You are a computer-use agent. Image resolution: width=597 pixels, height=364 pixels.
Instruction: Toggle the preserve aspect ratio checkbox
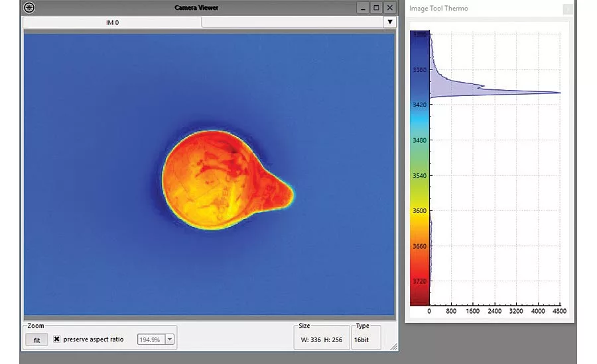pos(57,339)
